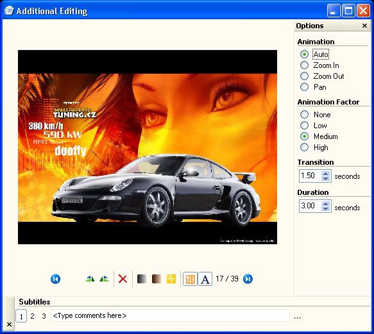Viewport: 374px width, 334px height.
Task: Set Animation Factor to Low
Action: click(x=304, y=126)
